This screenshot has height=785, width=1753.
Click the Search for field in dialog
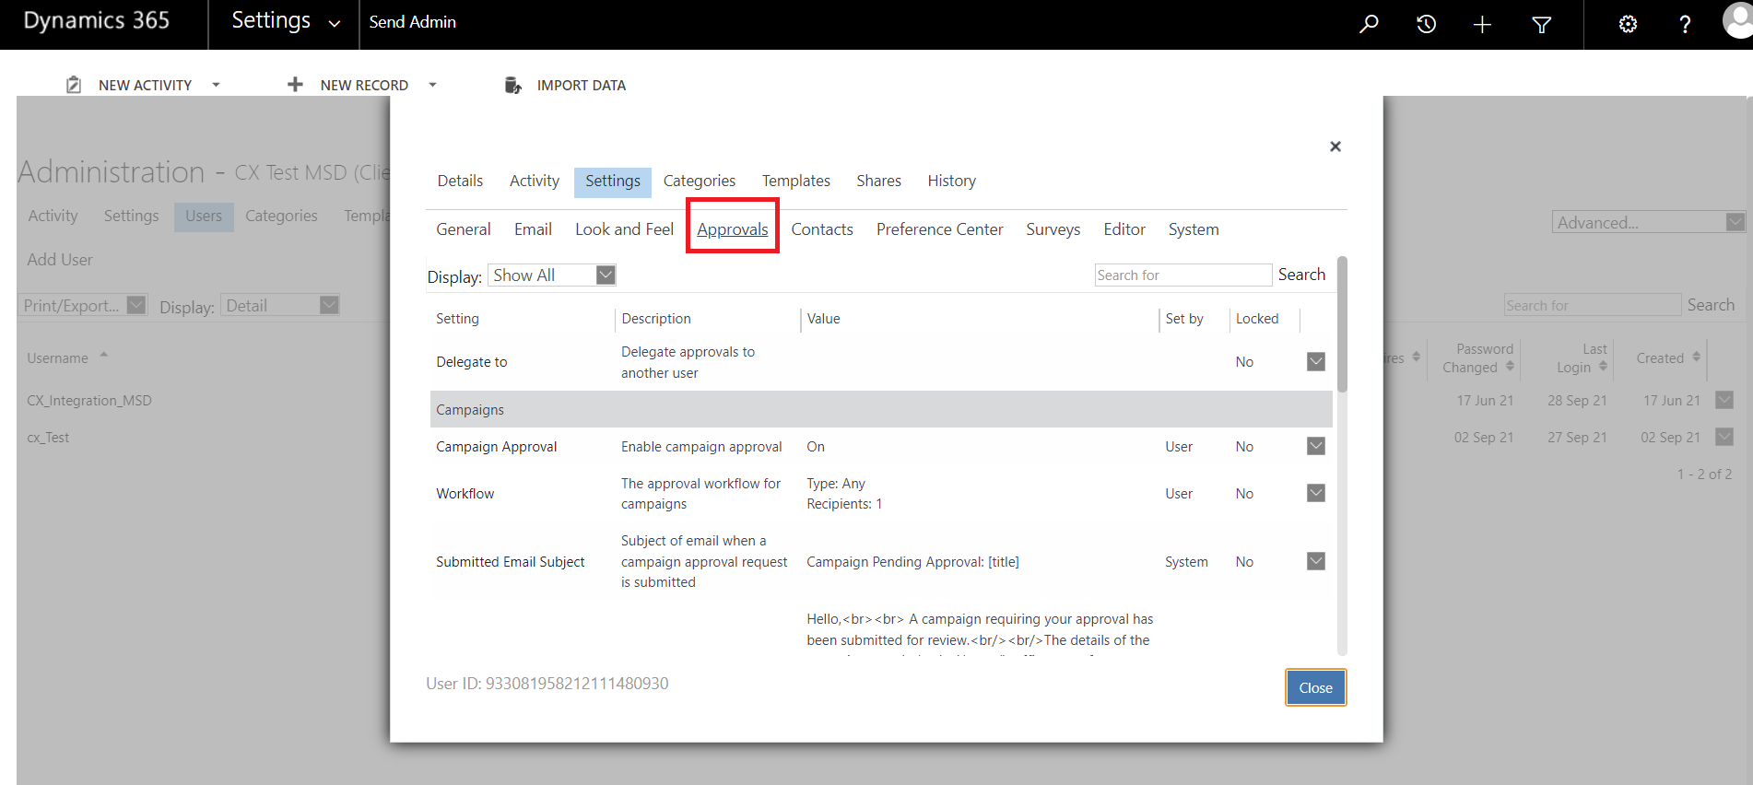click(1182, 275)
